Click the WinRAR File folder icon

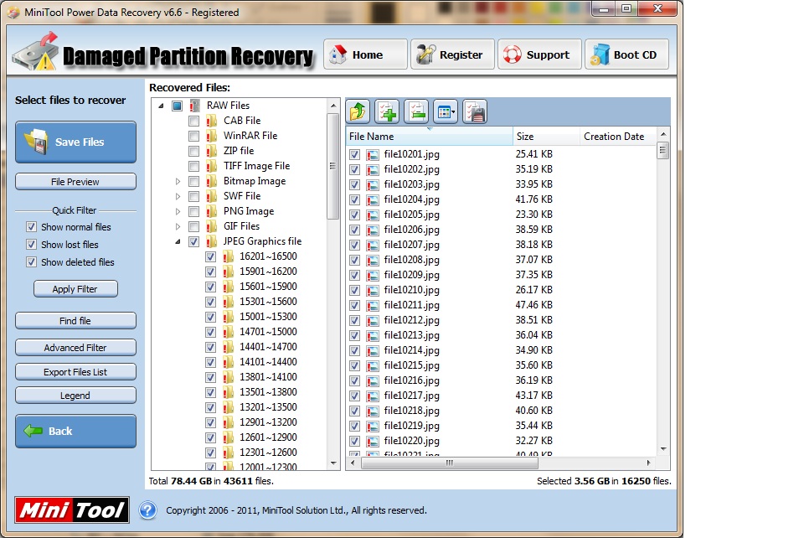click(211, 136)
